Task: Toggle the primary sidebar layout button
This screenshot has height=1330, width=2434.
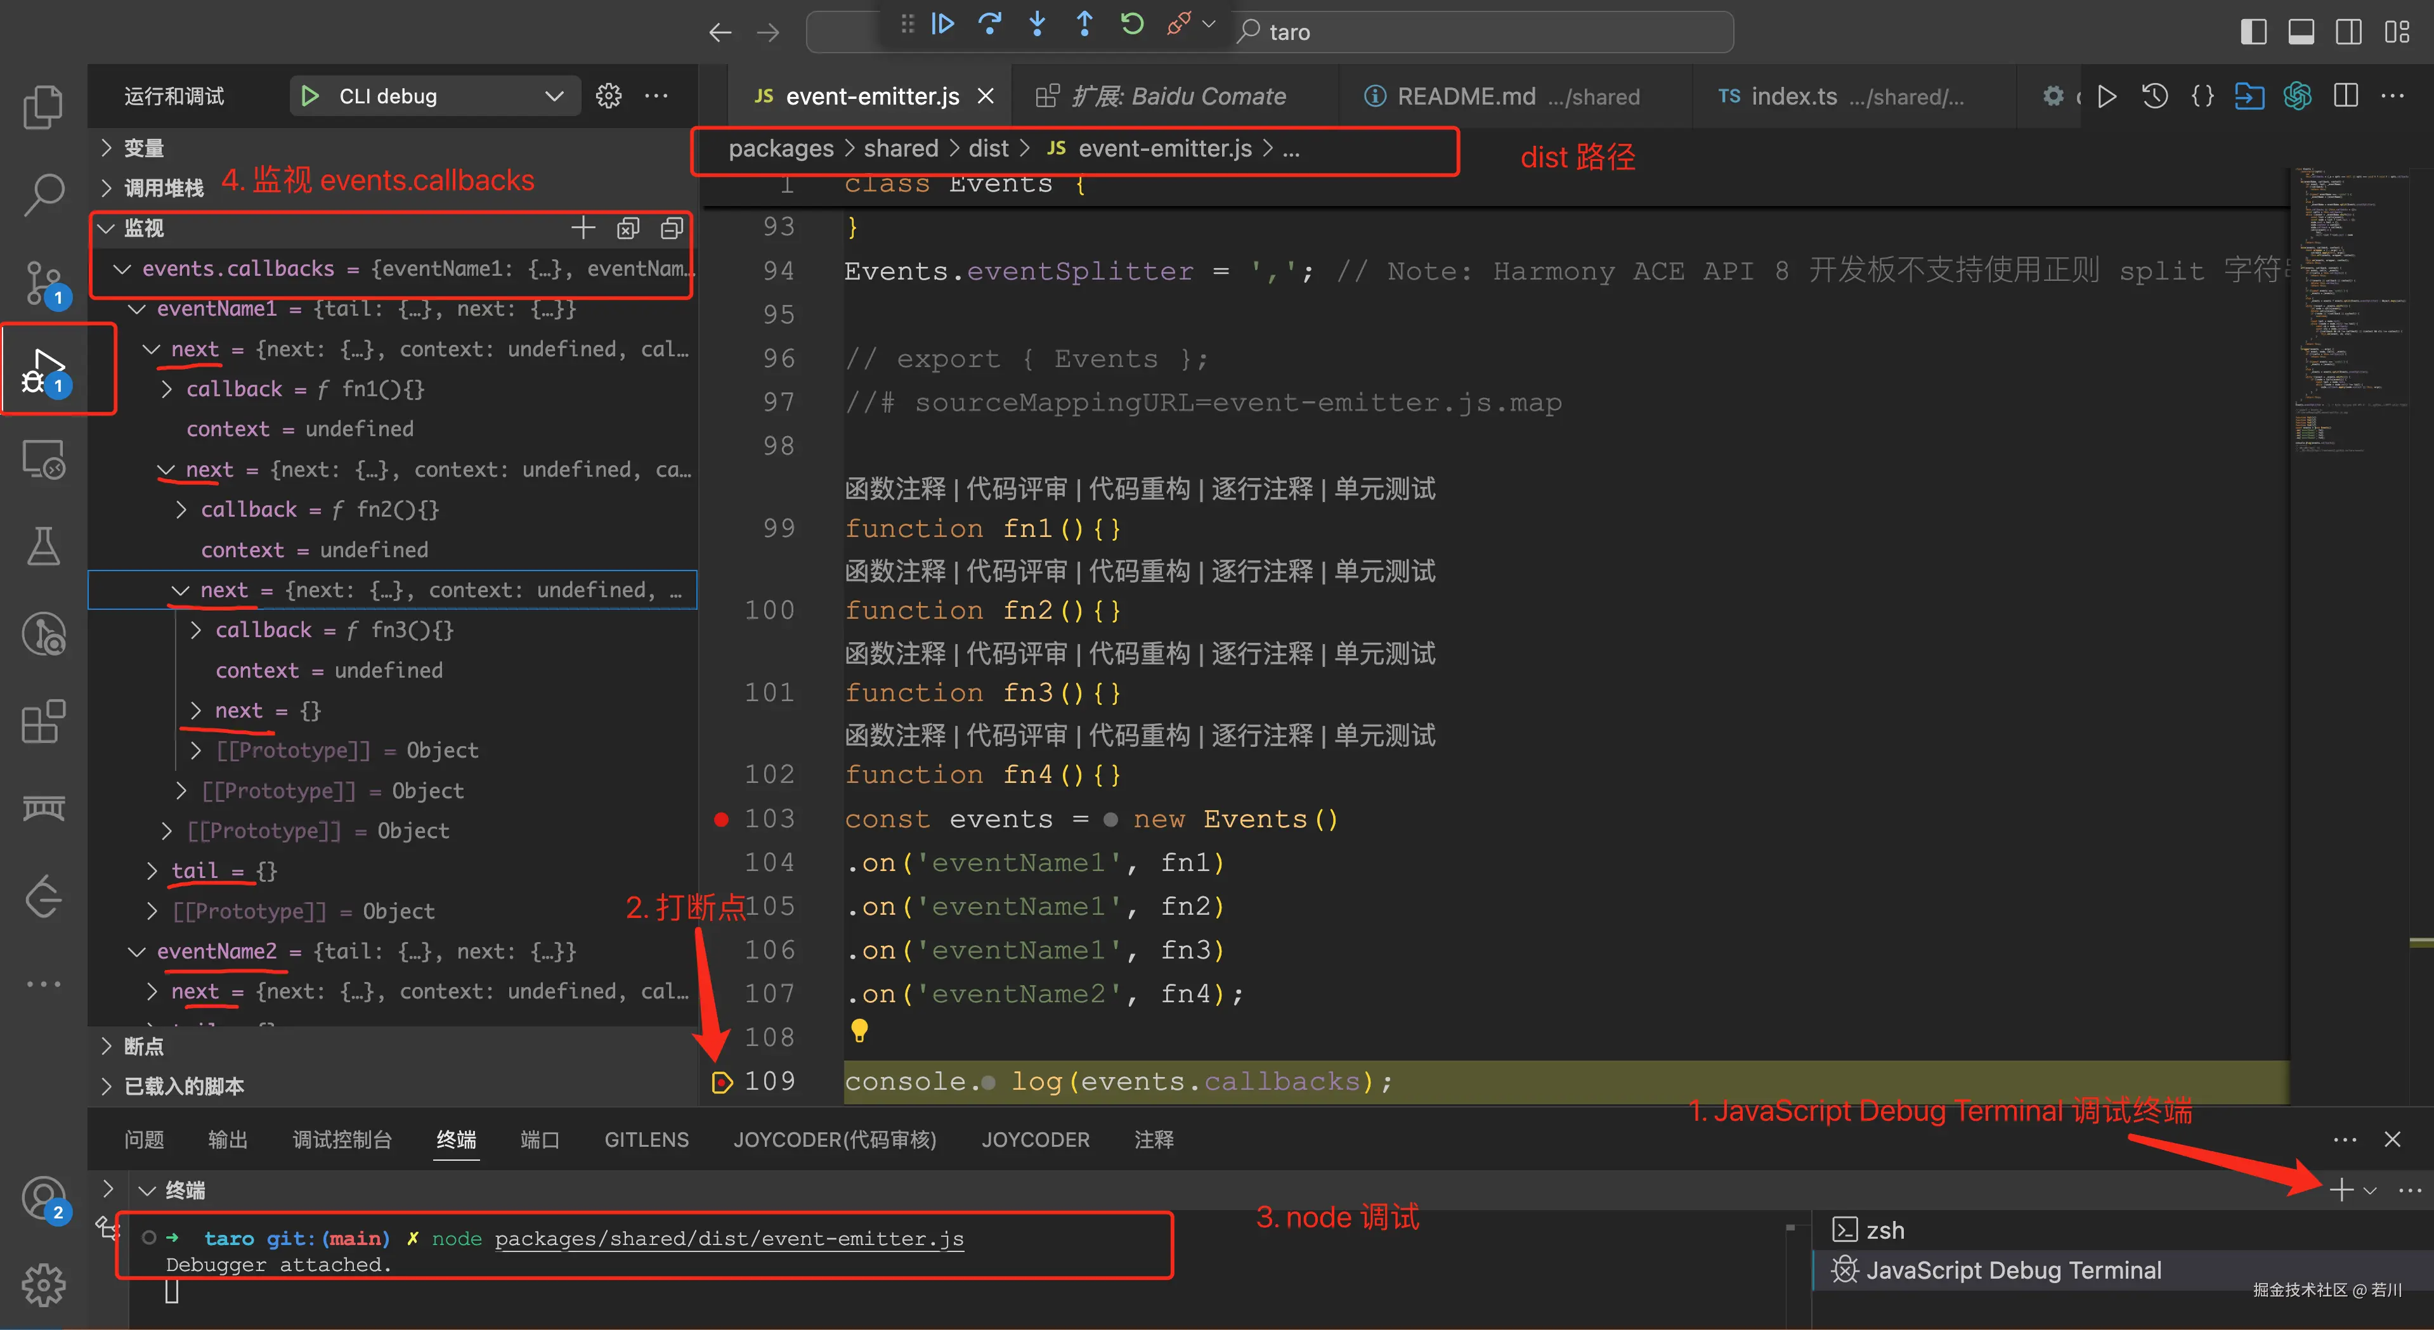Action: point(2253,31)
